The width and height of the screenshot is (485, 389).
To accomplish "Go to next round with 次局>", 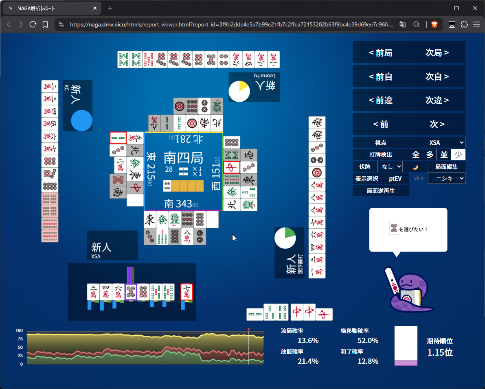I will (437, 52).
